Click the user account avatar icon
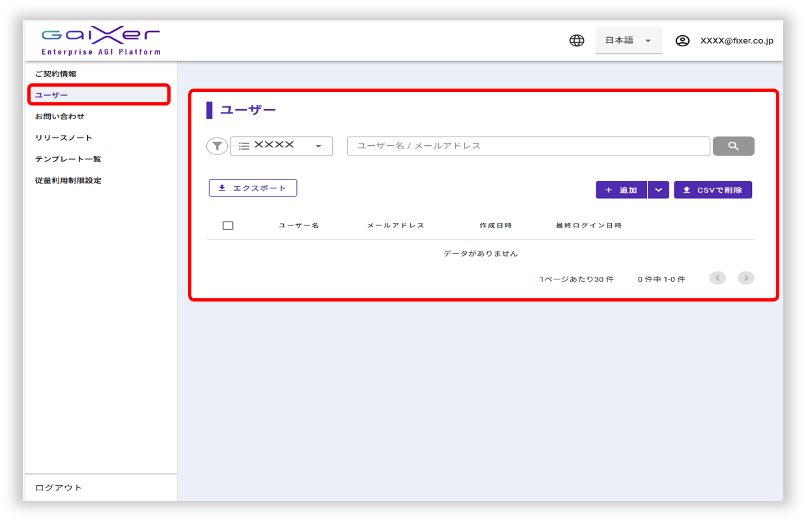 [x=682, y=40]
